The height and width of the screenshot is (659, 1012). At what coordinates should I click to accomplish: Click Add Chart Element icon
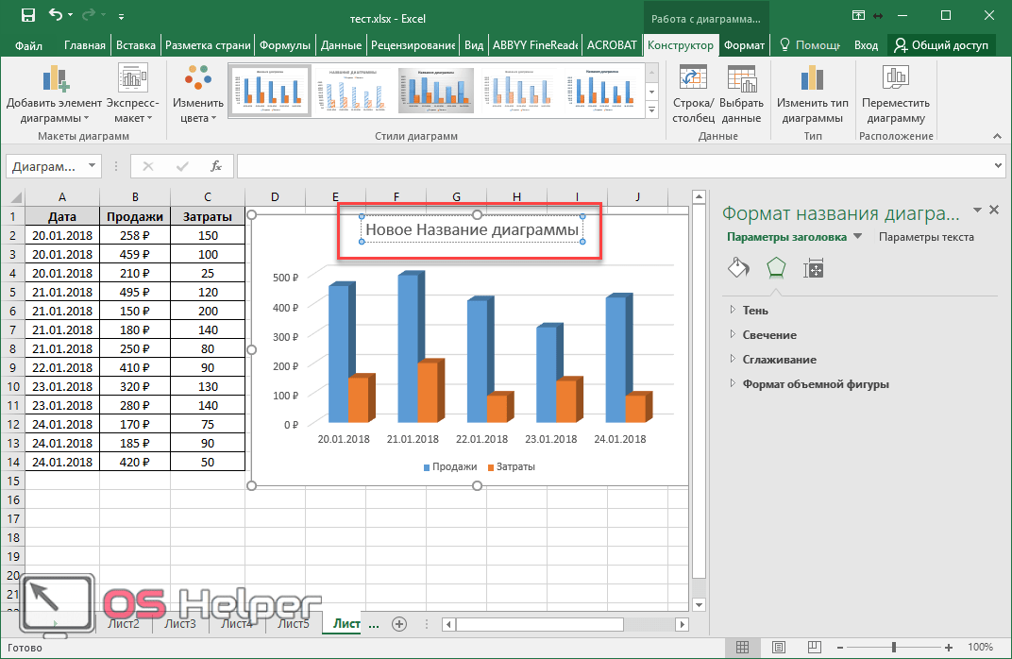[x=54, y=80]
